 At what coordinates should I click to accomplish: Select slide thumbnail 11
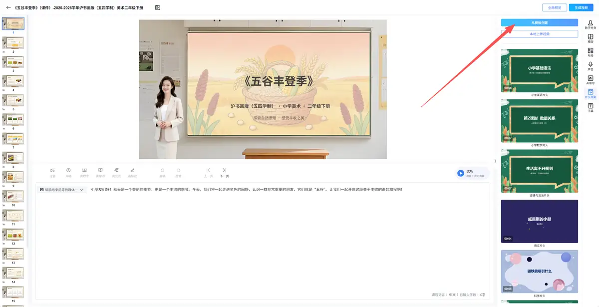click(x=13, y=215)
